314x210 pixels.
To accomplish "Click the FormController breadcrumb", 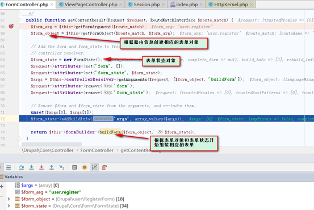I will 97,150.
